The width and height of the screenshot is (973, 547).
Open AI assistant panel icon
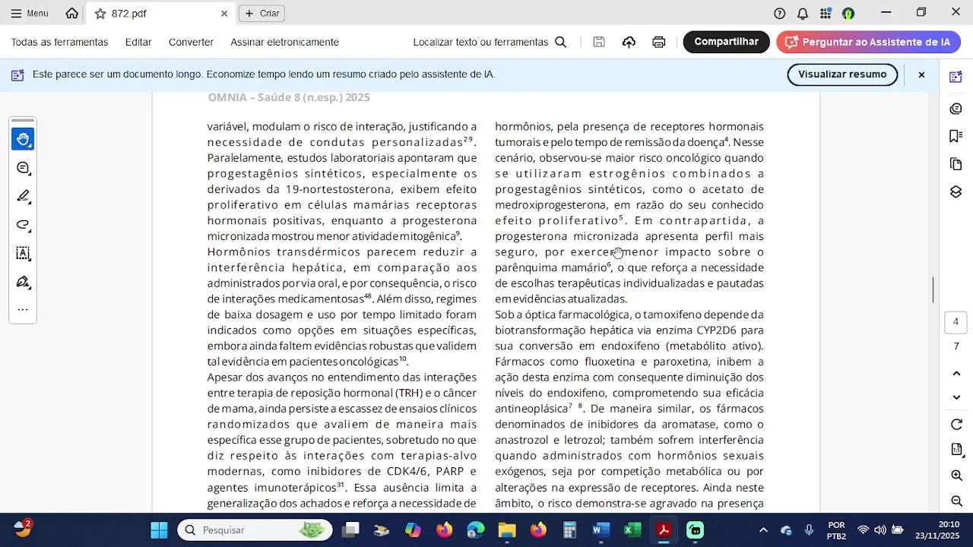(x=956, y=77)
